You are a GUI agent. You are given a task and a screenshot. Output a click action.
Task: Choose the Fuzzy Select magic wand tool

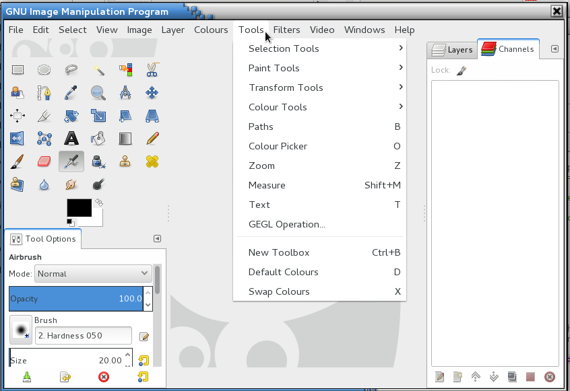click(98, 70)
